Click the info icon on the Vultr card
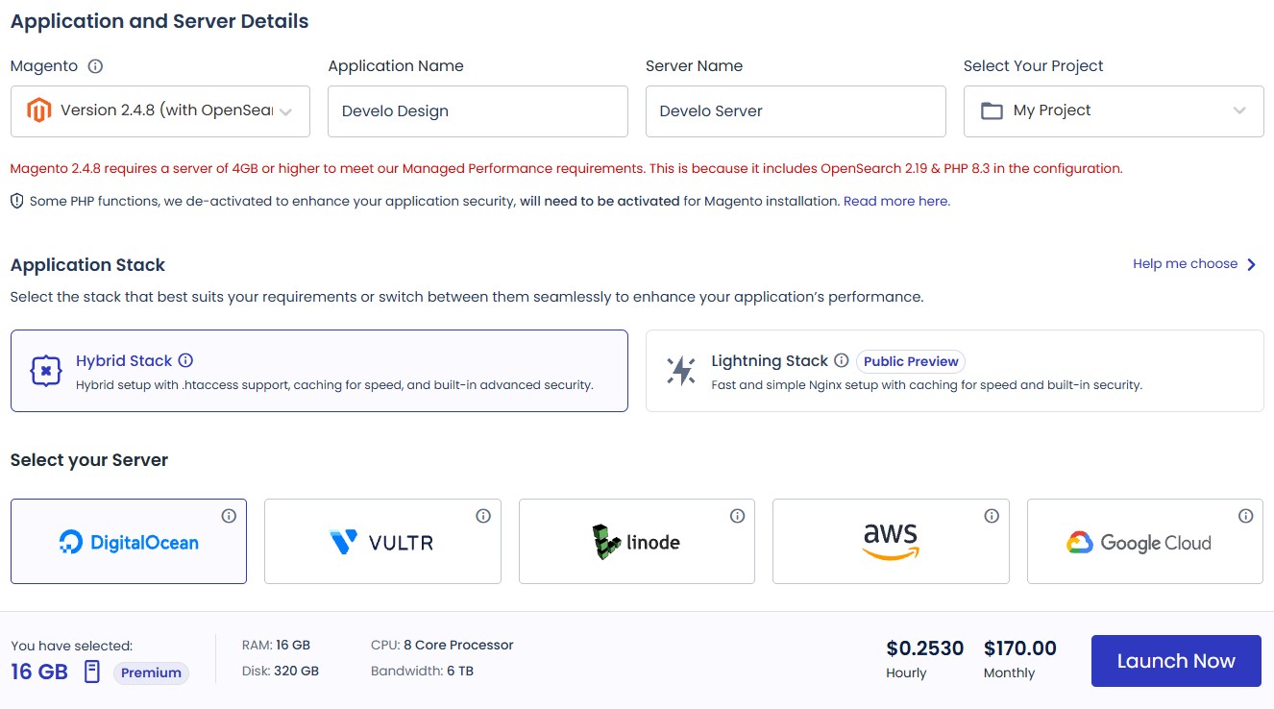 483,516
